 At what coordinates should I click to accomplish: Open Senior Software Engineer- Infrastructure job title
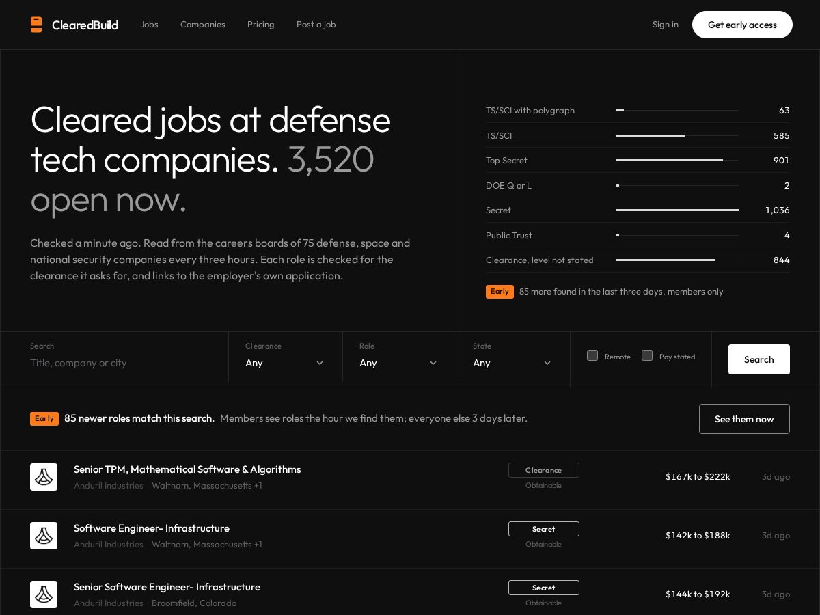click(x=167, y=587)
